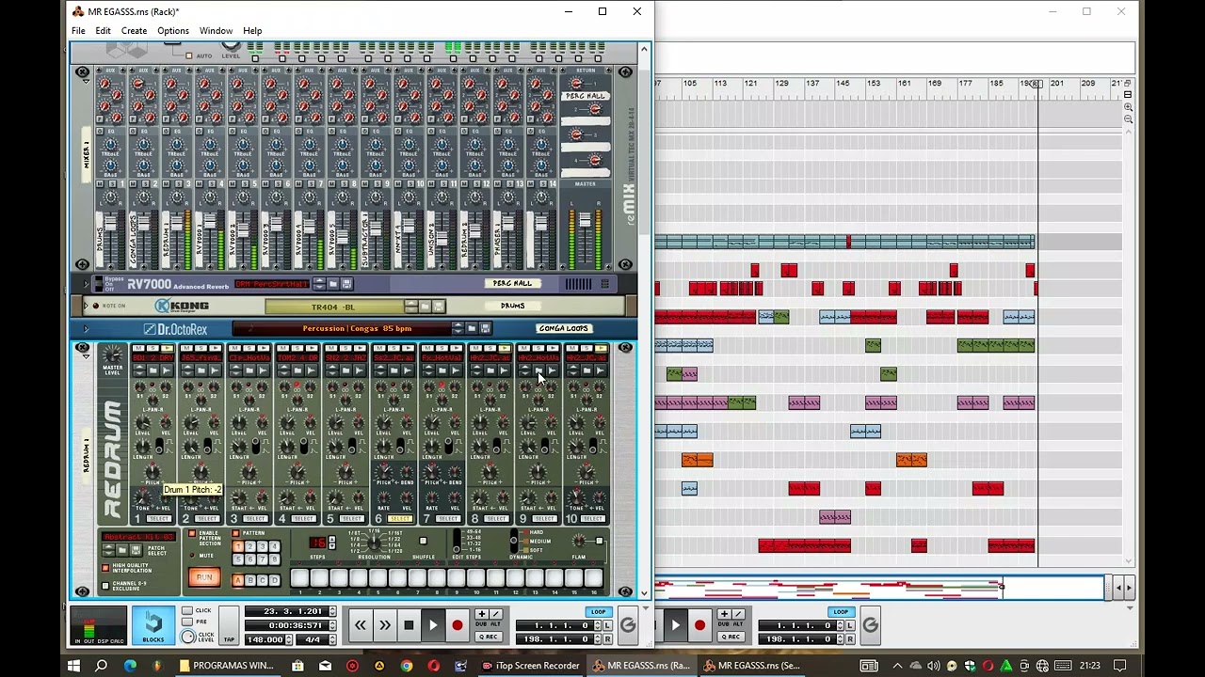Open the Create menu
This screenshot has height=677, width=1205.
point(134,31)
